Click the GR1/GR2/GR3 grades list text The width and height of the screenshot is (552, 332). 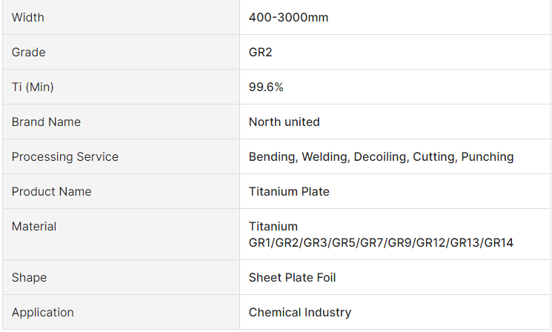tap(381, 242)
